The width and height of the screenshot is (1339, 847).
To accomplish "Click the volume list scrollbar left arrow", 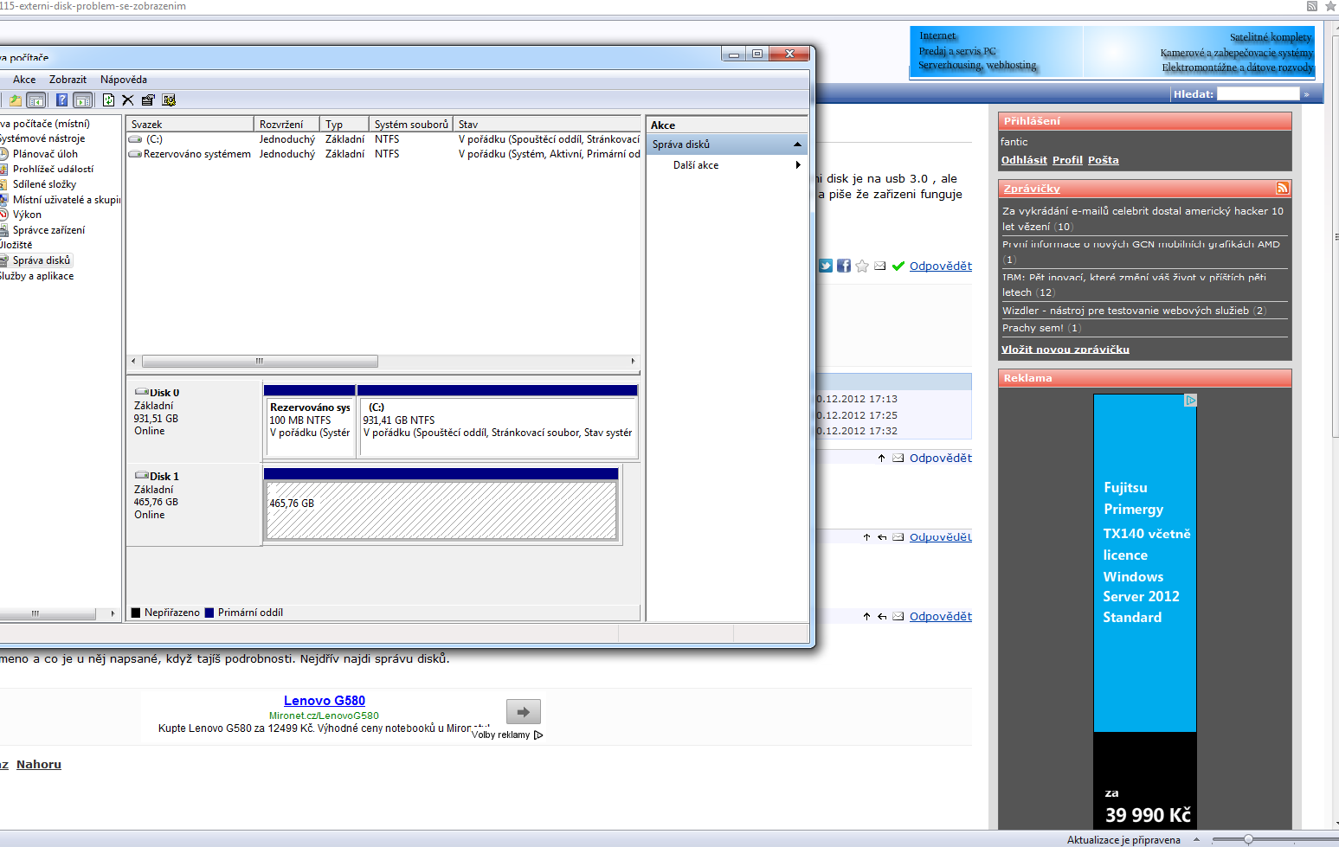I will tap(133, 361).
